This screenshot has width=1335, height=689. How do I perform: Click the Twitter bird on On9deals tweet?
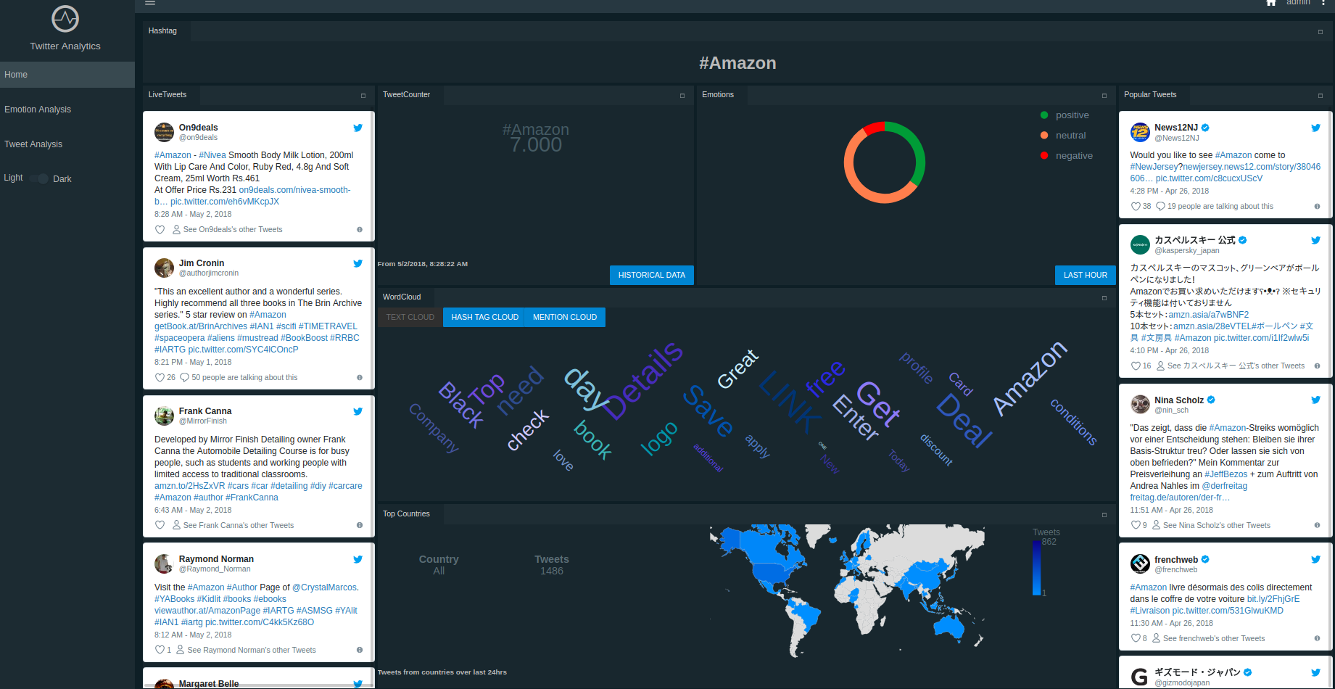click(357, 128)
